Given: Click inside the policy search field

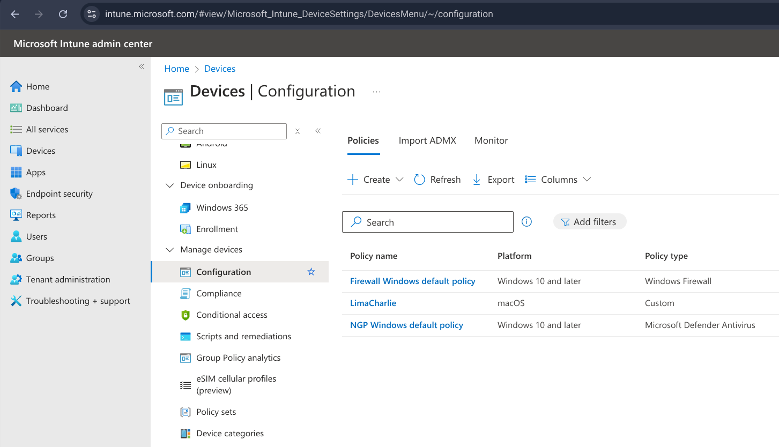Looking at the screenshot, I should tap(427, 221).
